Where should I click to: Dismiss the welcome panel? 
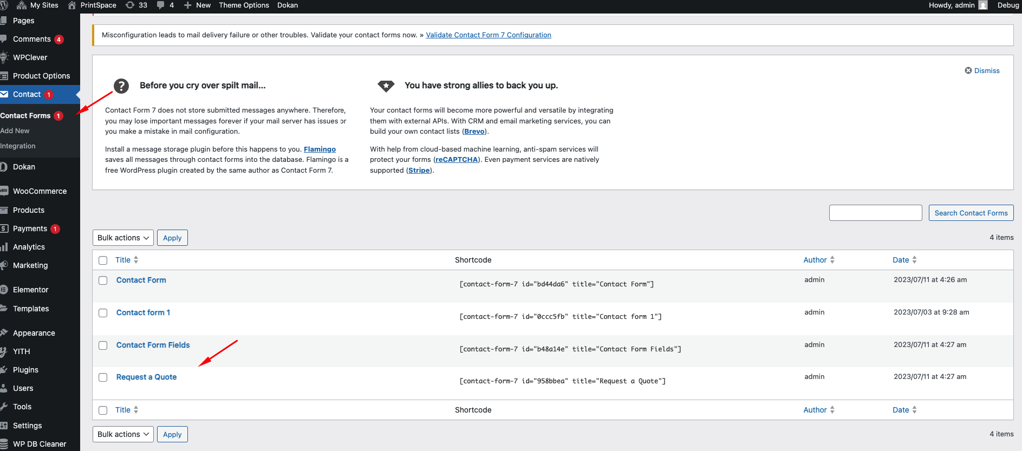[x=982, y=70]
